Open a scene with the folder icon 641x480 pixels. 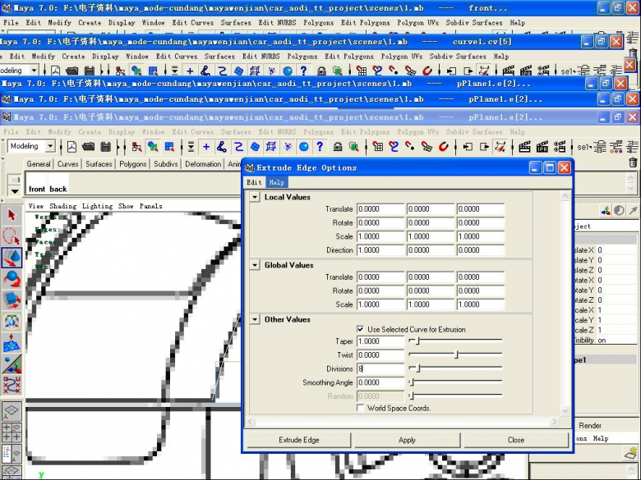pyautogui.click(x=88, y=147)
